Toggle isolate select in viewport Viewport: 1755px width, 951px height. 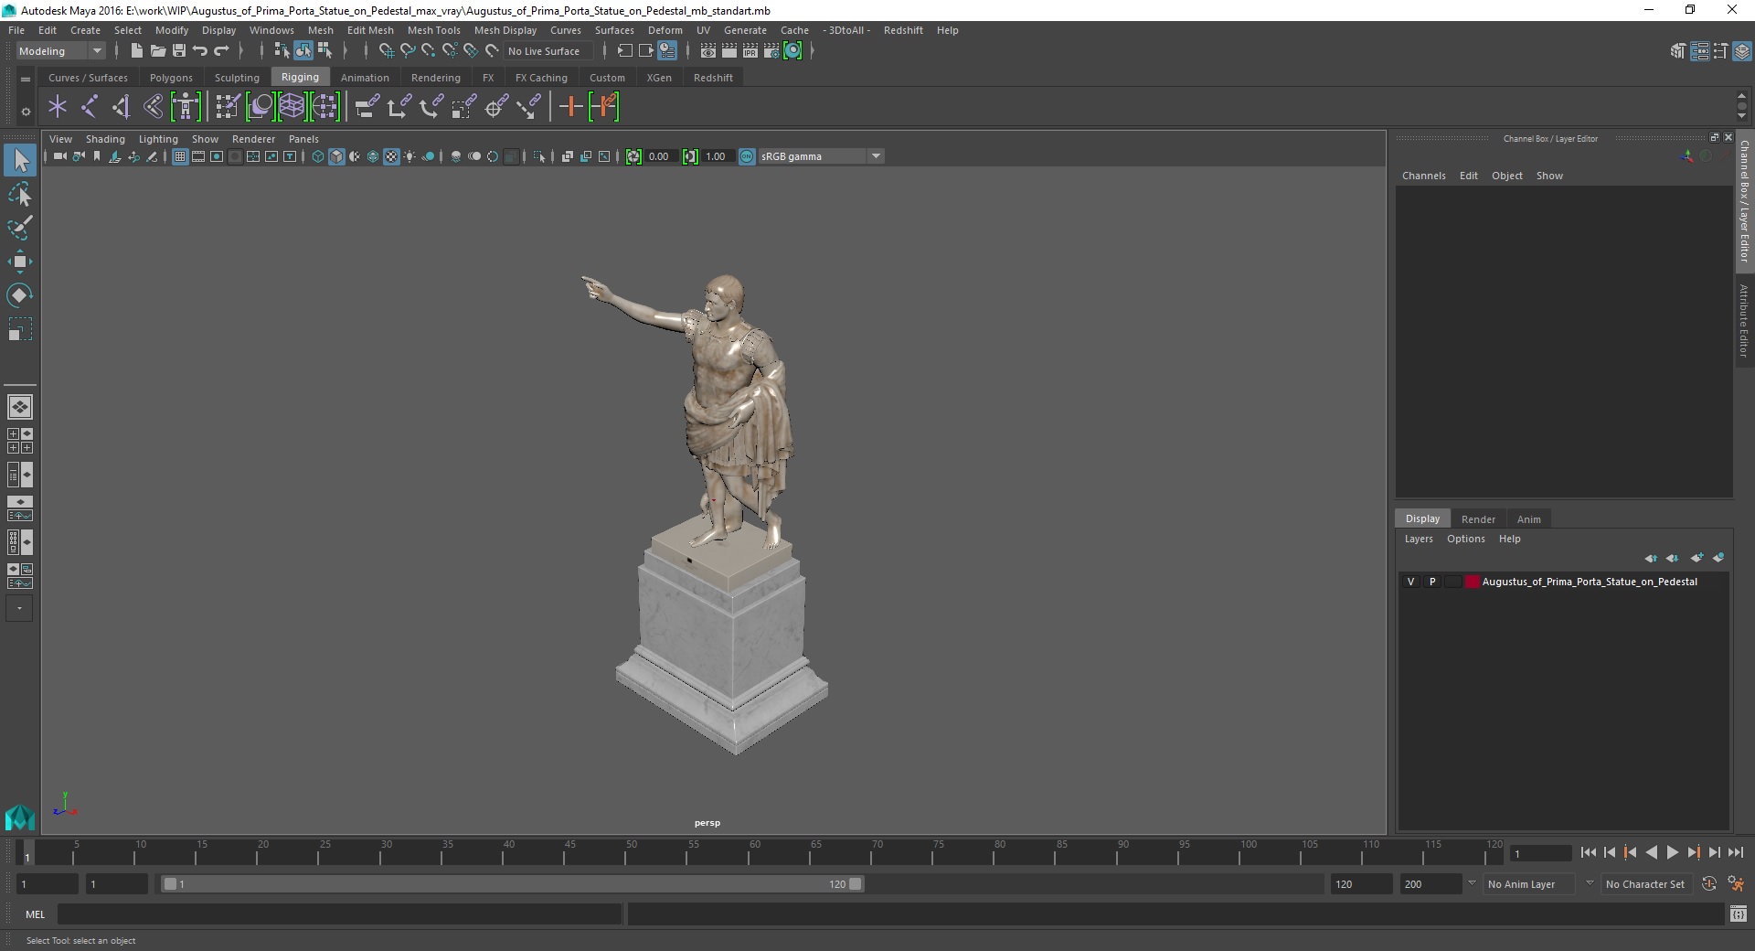pos(538,156)
